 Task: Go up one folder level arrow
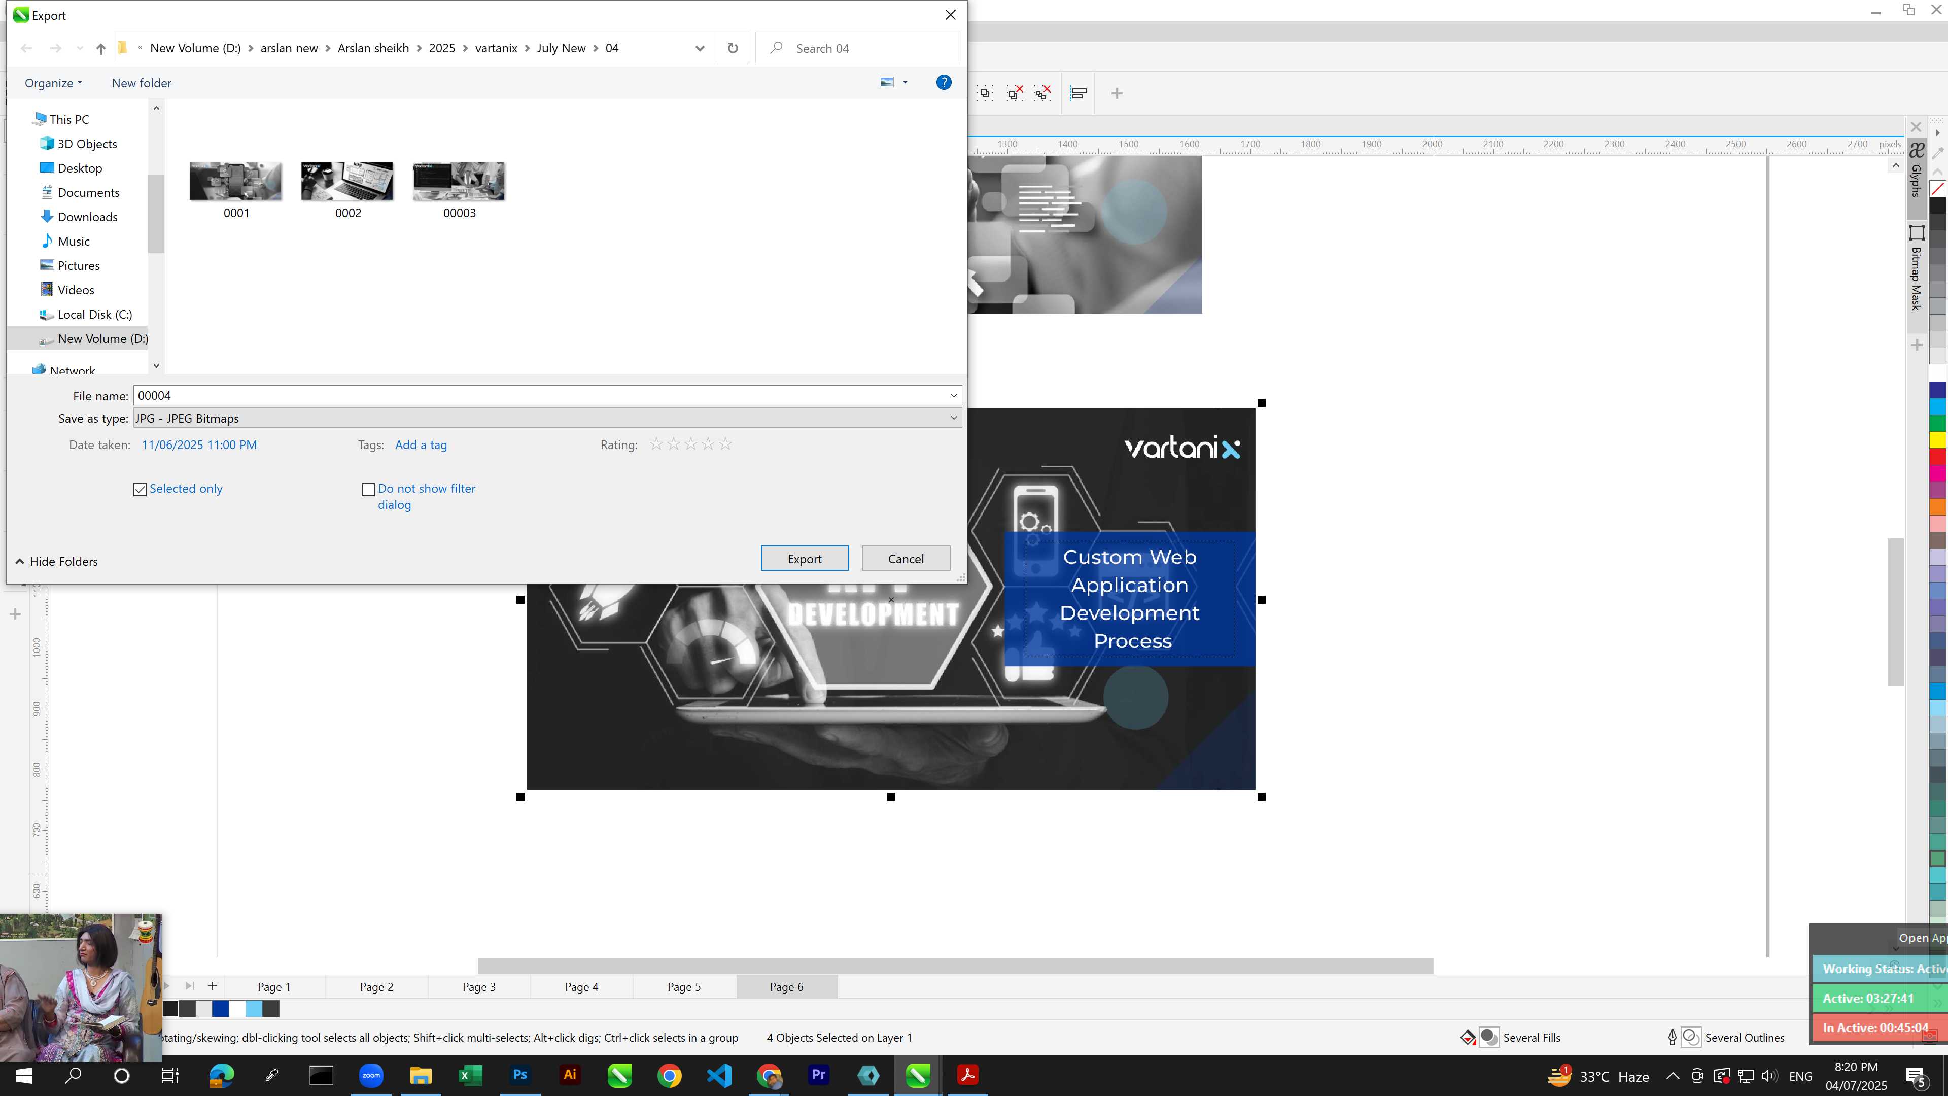100,48
